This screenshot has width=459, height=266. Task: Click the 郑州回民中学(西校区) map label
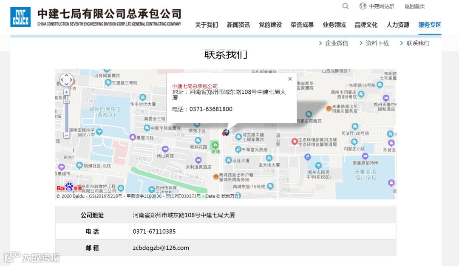[x=105, y=112]
